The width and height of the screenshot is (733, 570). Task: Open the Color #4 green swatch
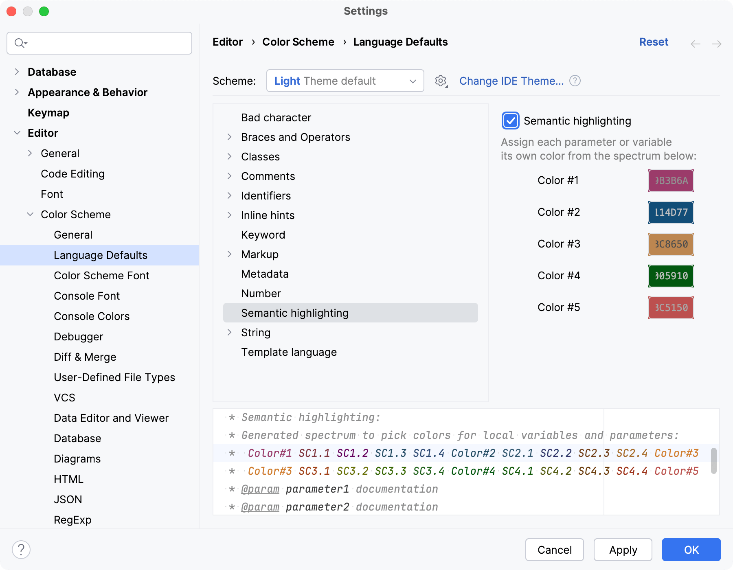[x=671, y=276]
